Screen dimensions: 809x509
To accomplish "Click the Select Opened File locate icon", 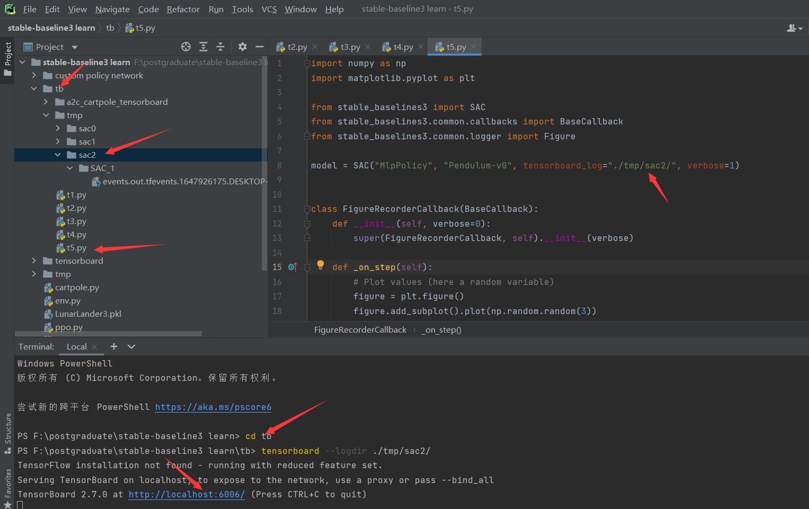I will (x=186, y=47).
